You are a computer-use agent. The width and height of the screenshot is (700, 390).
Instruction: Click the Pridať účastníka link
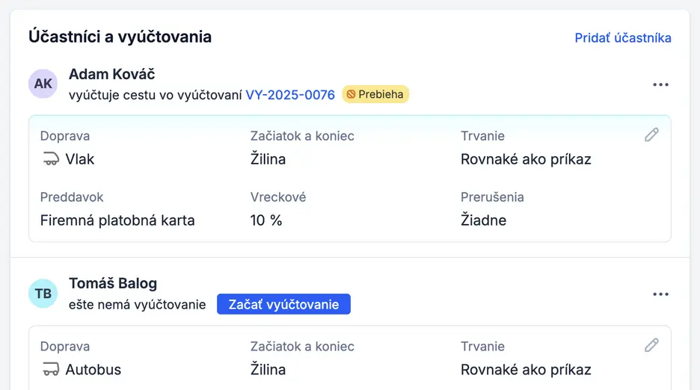[623, 37]
